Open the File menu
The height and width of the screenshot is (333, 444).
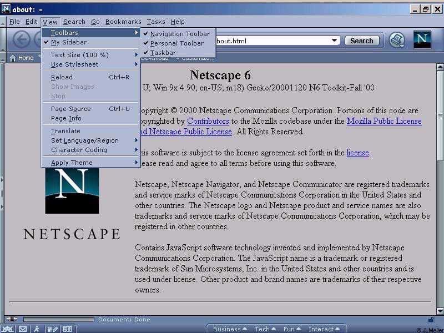coord(14,22)
